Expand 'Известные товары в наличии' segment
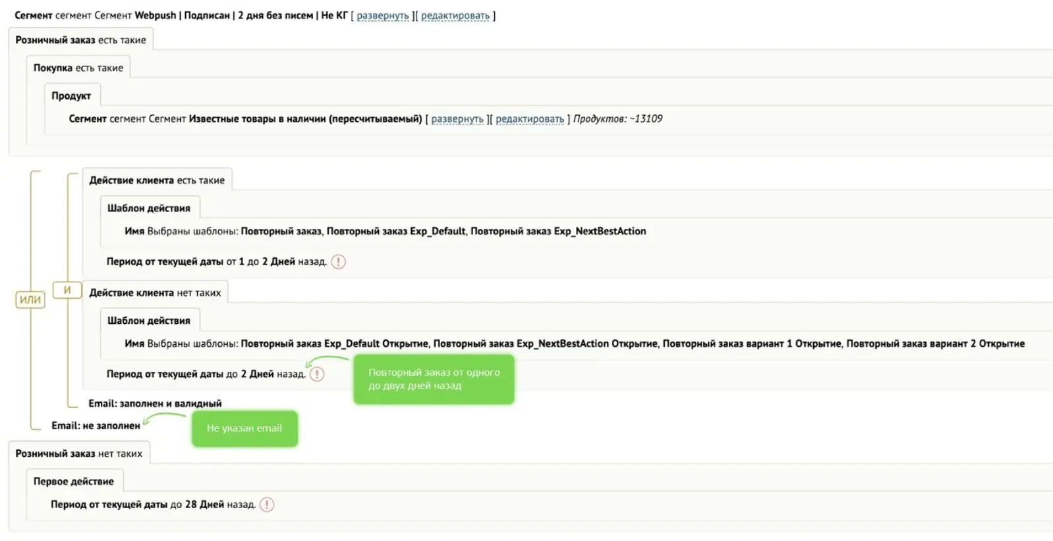 pyautogui.click(x=457, y=119)
